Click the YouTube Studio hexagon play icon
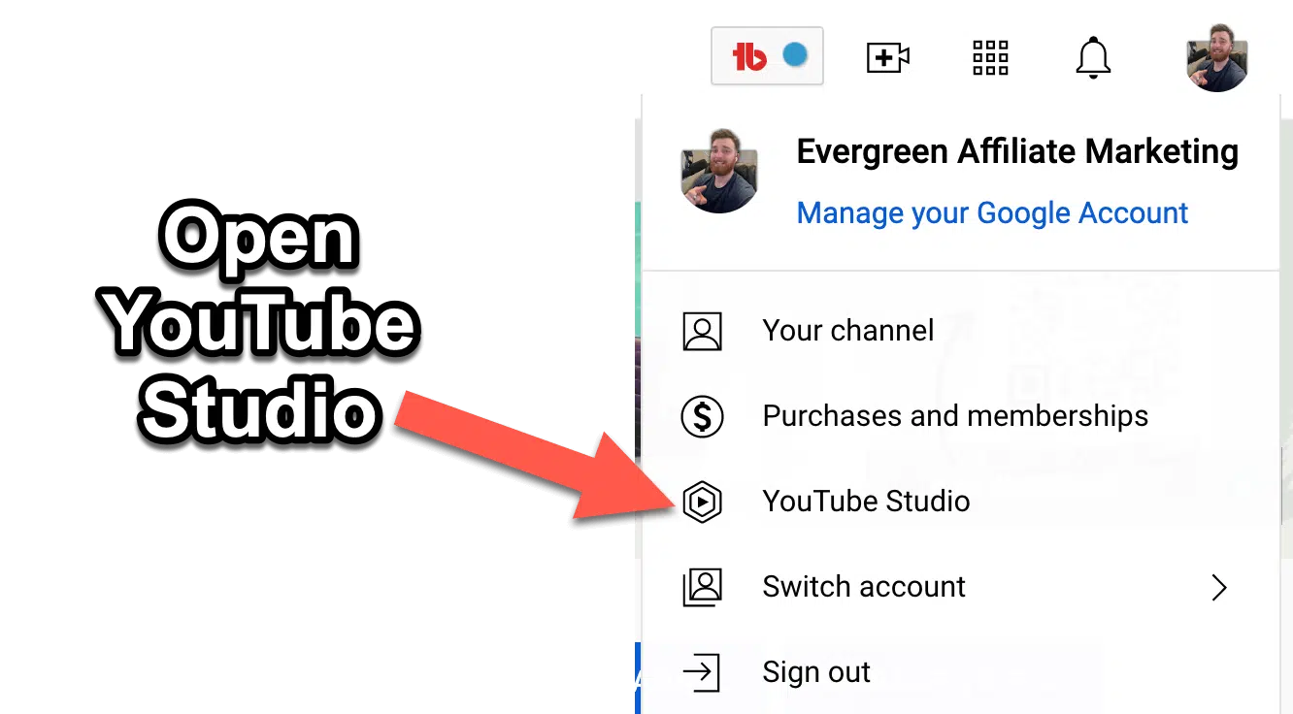 tap(702, 503)
